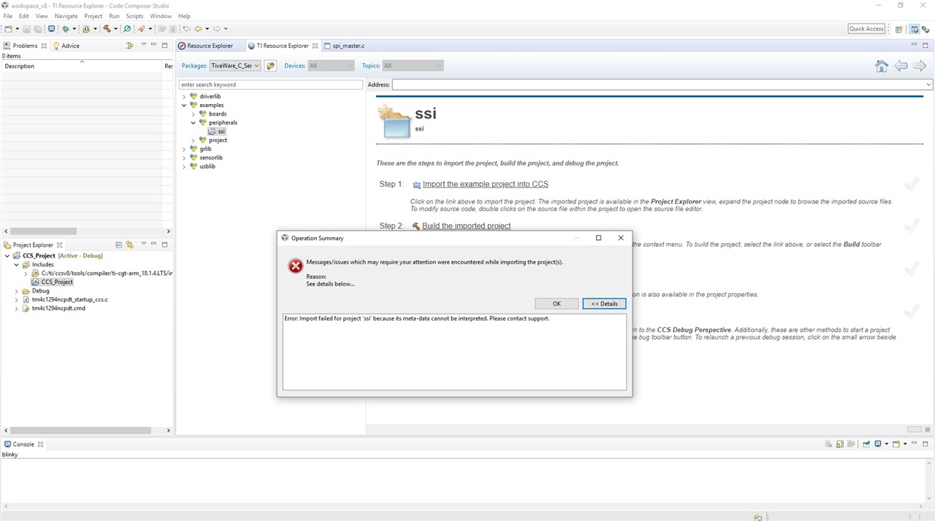The height and width of the screenshot is (521, 935).
Task: Click the Search magnifier toolbar icon
Action: 127,29
